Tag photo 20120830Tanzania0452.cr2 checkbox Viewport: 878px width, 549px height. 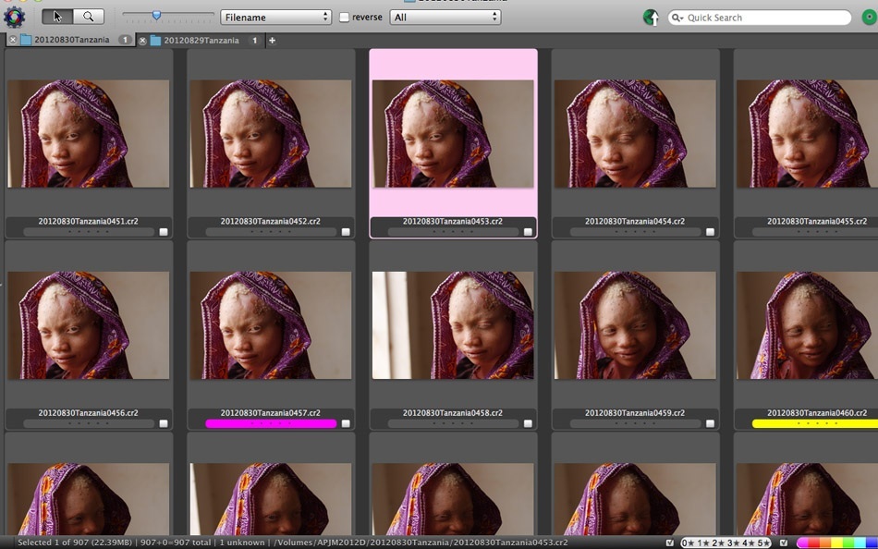pyautogui.click(x=346, y=232)
